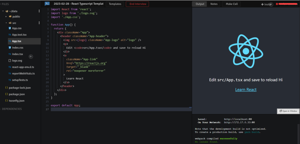The image size is (300, 144).
Task: Open package.json file
Action: point(17,94)
